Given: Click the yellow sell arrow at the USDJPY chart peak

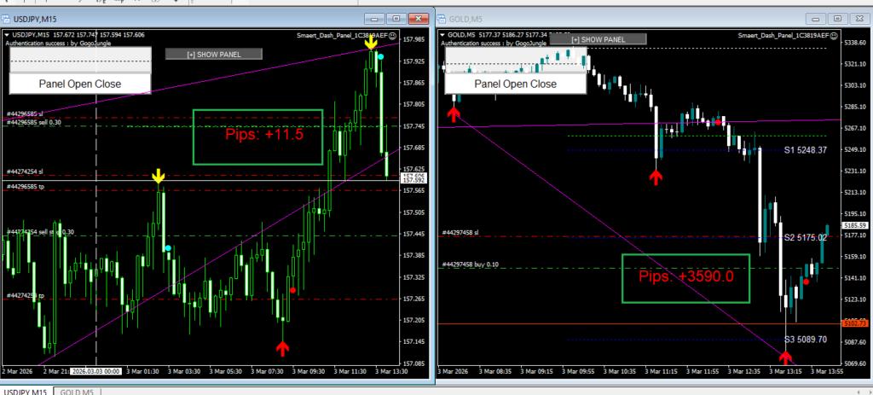Looking at the screenshot, I should pyautogui.click(x=371, y=43).
